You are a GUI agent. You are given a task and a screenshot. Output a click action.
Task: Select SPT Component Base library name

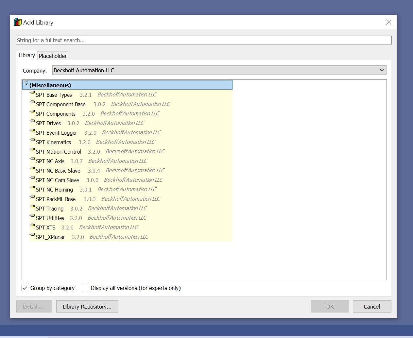[x=60, y=104]
